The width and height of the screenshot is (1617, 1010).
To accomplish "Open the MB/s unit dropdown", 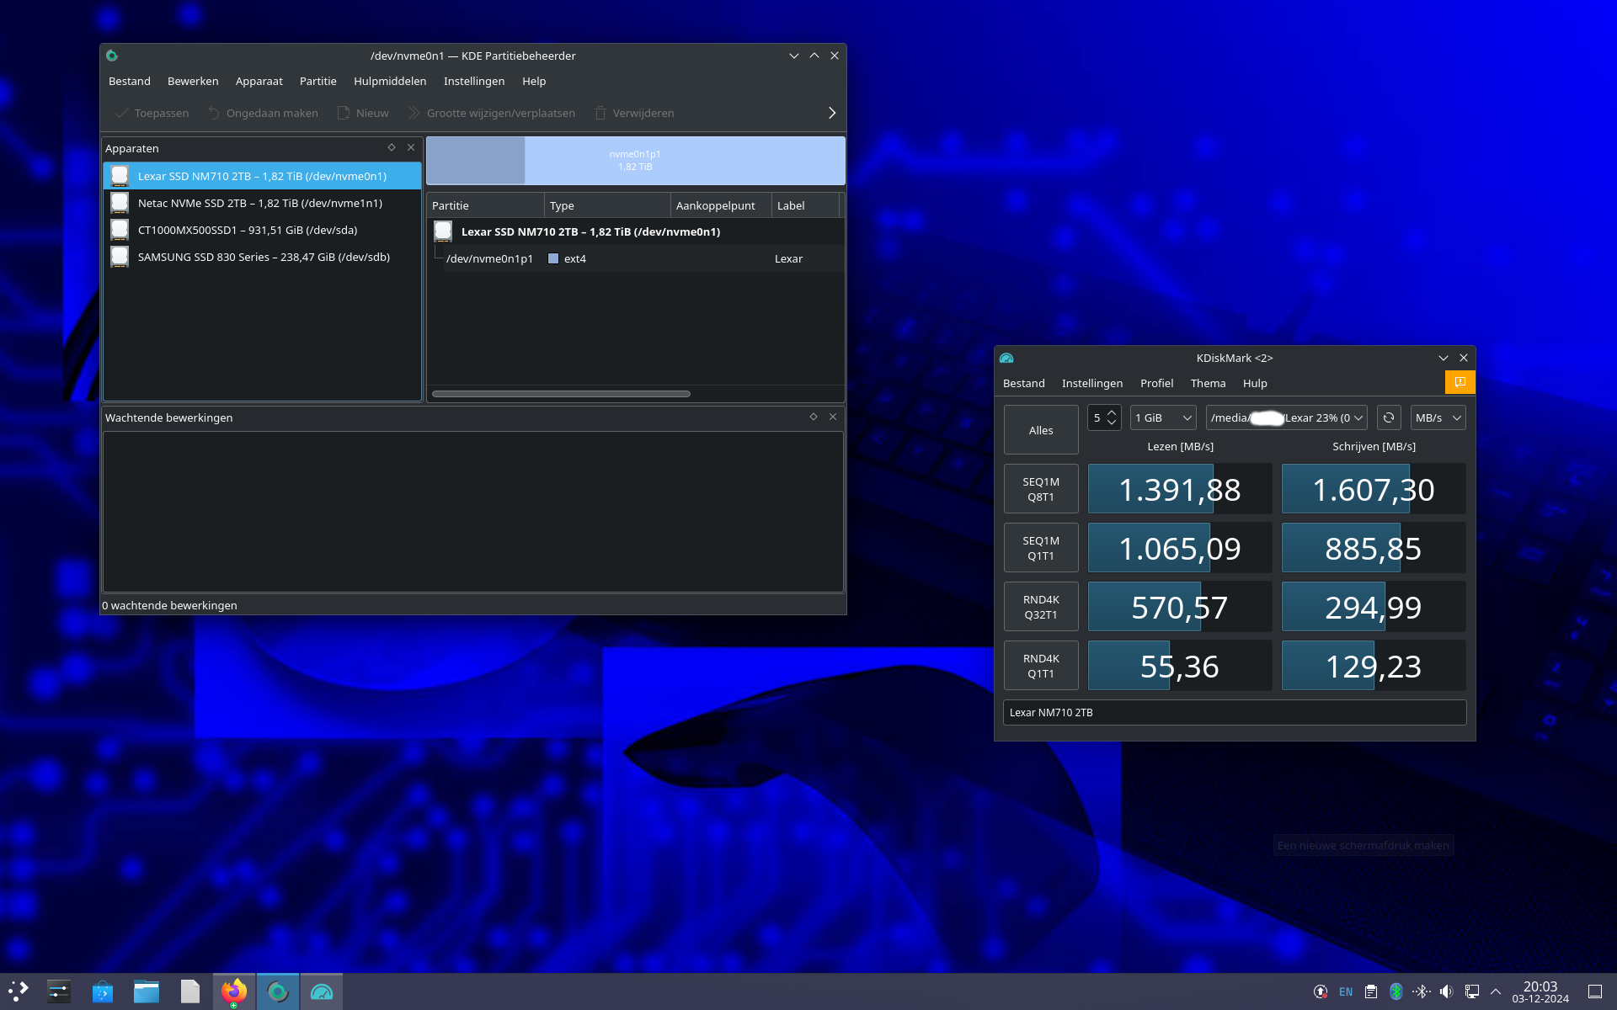I will point(1438,417).
